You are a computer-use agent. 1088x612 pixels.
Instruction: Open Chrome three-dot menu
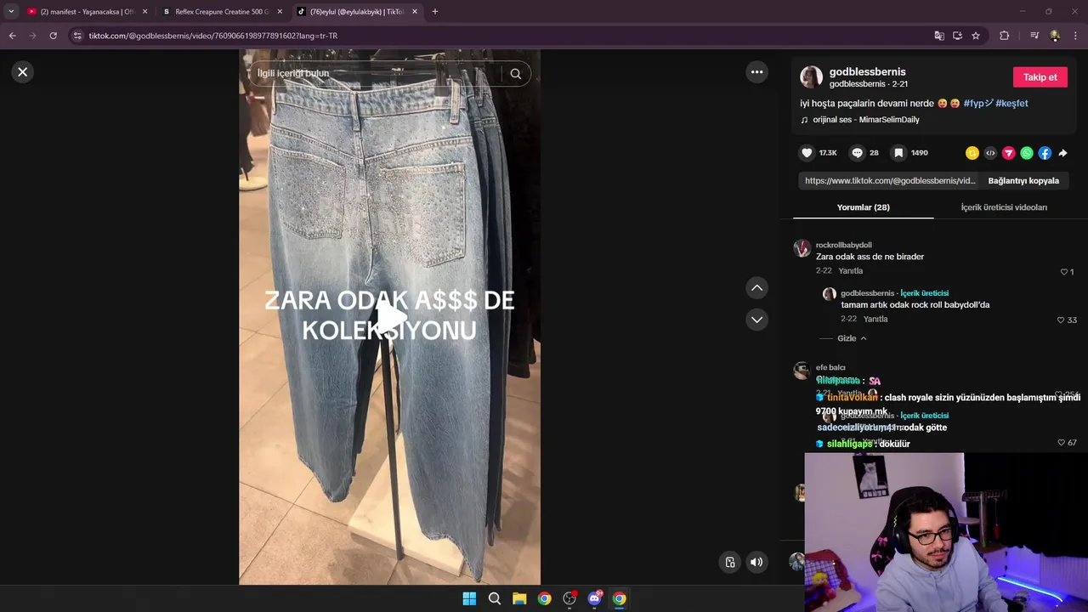coord(1076,36)
